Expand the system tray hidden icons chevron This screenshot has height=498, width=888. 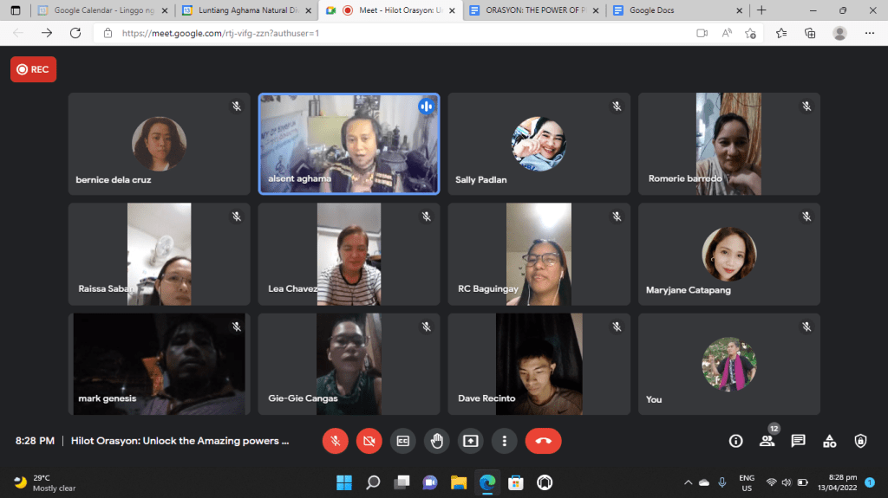click(689, 482)
